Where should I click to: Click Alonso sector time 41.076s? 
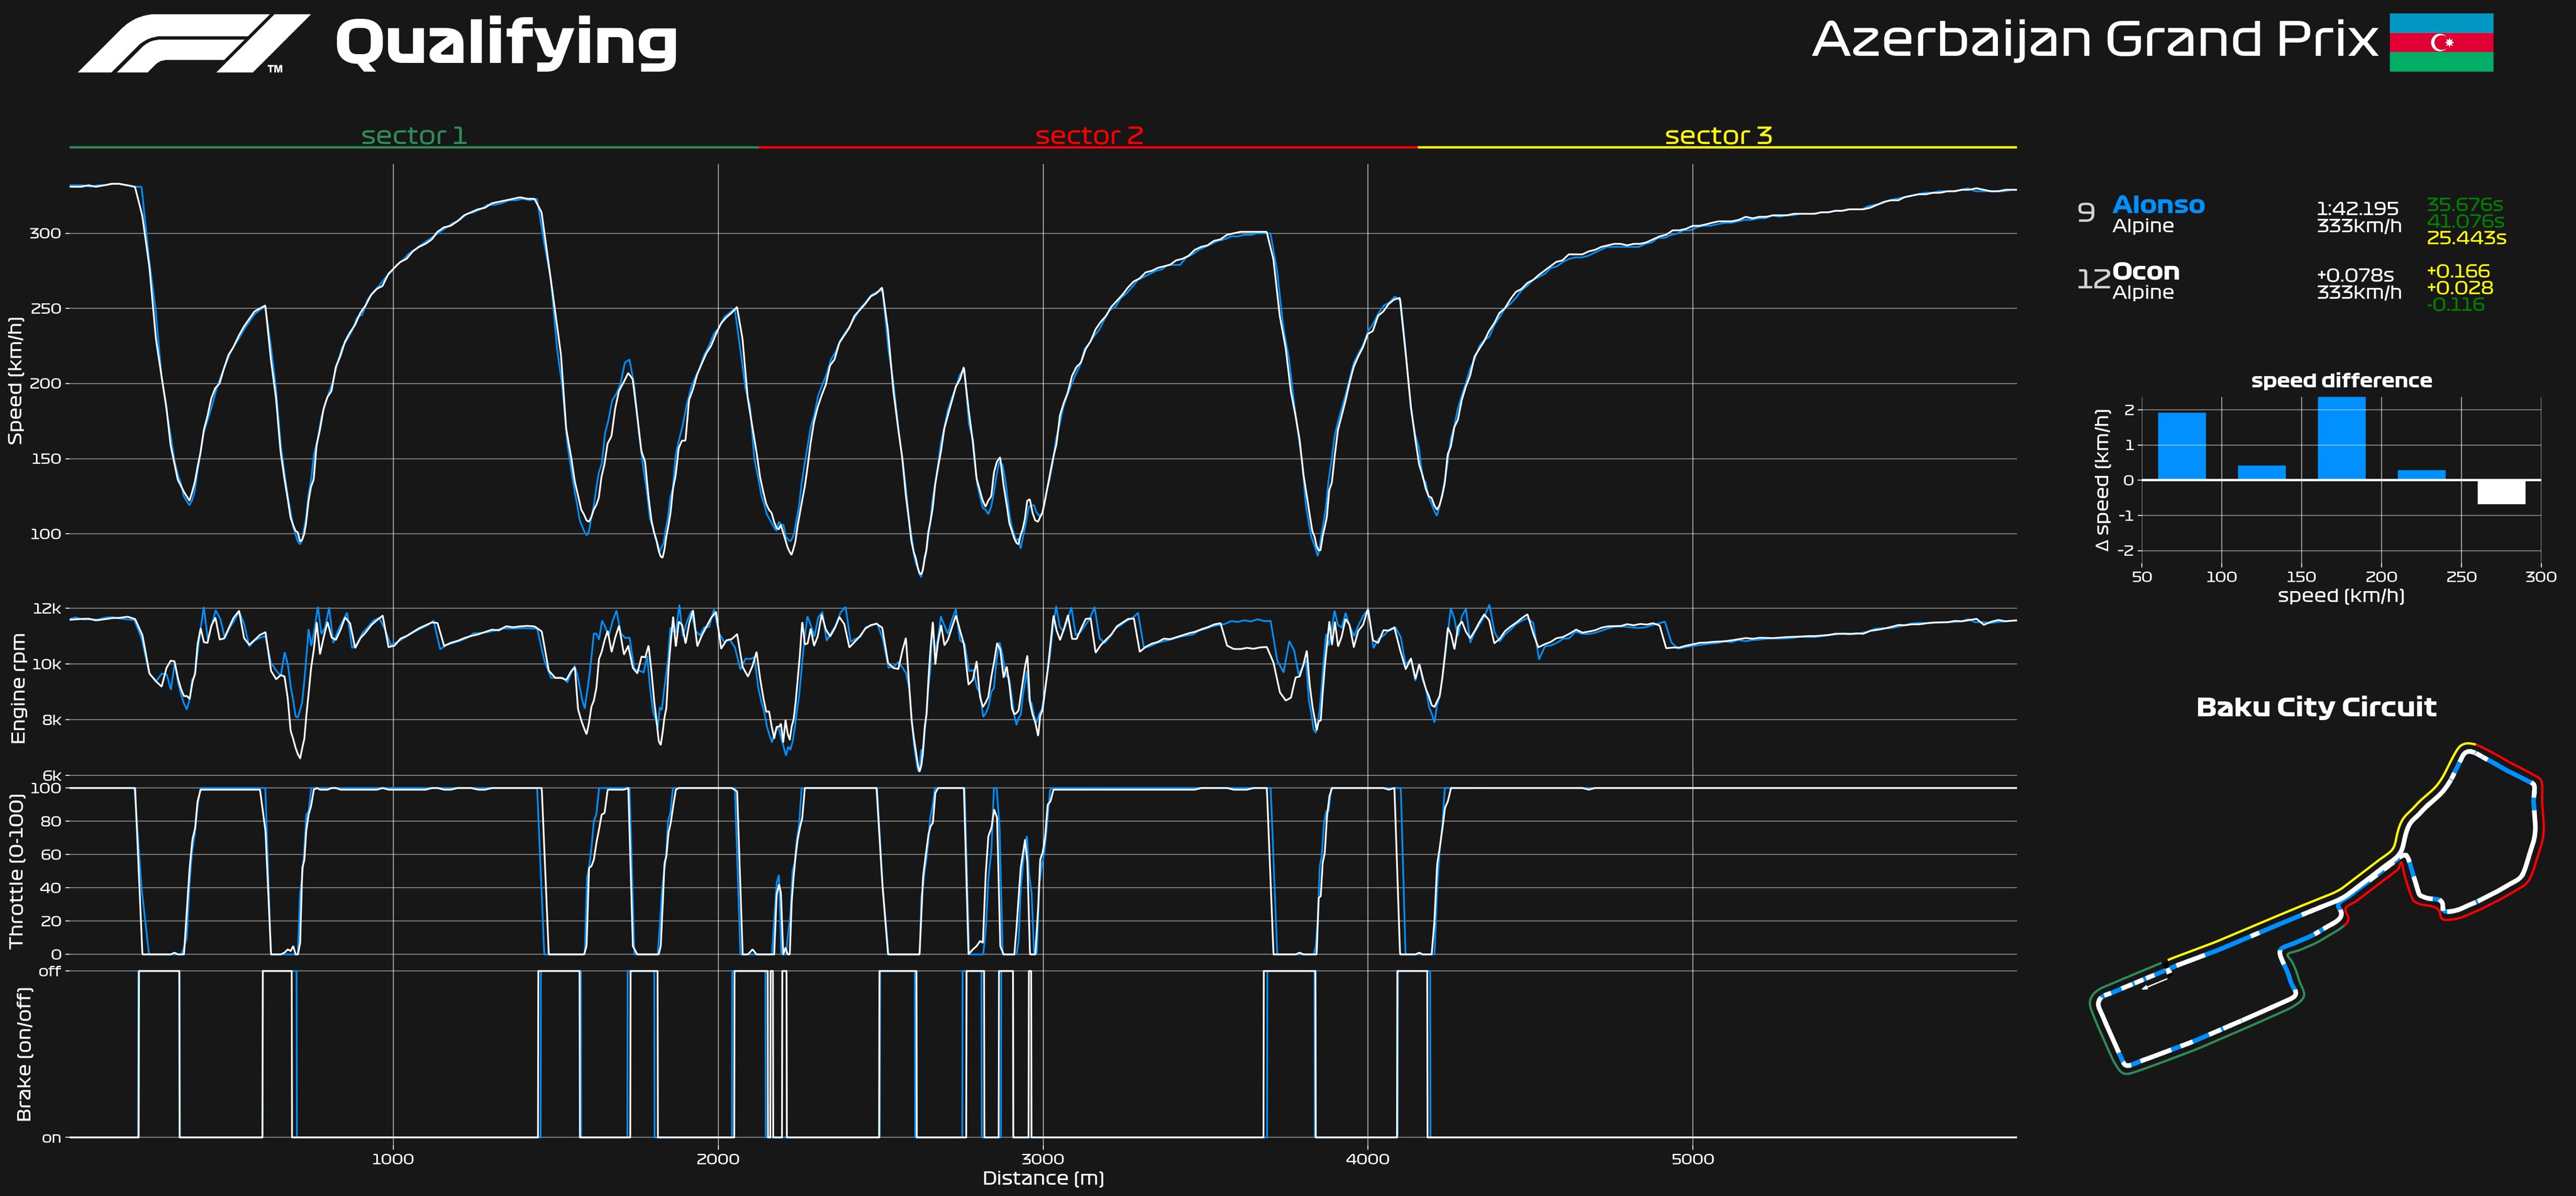(2465, 221)
